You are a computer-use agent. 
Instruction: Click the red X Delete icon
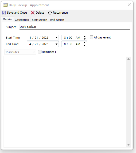33,13
